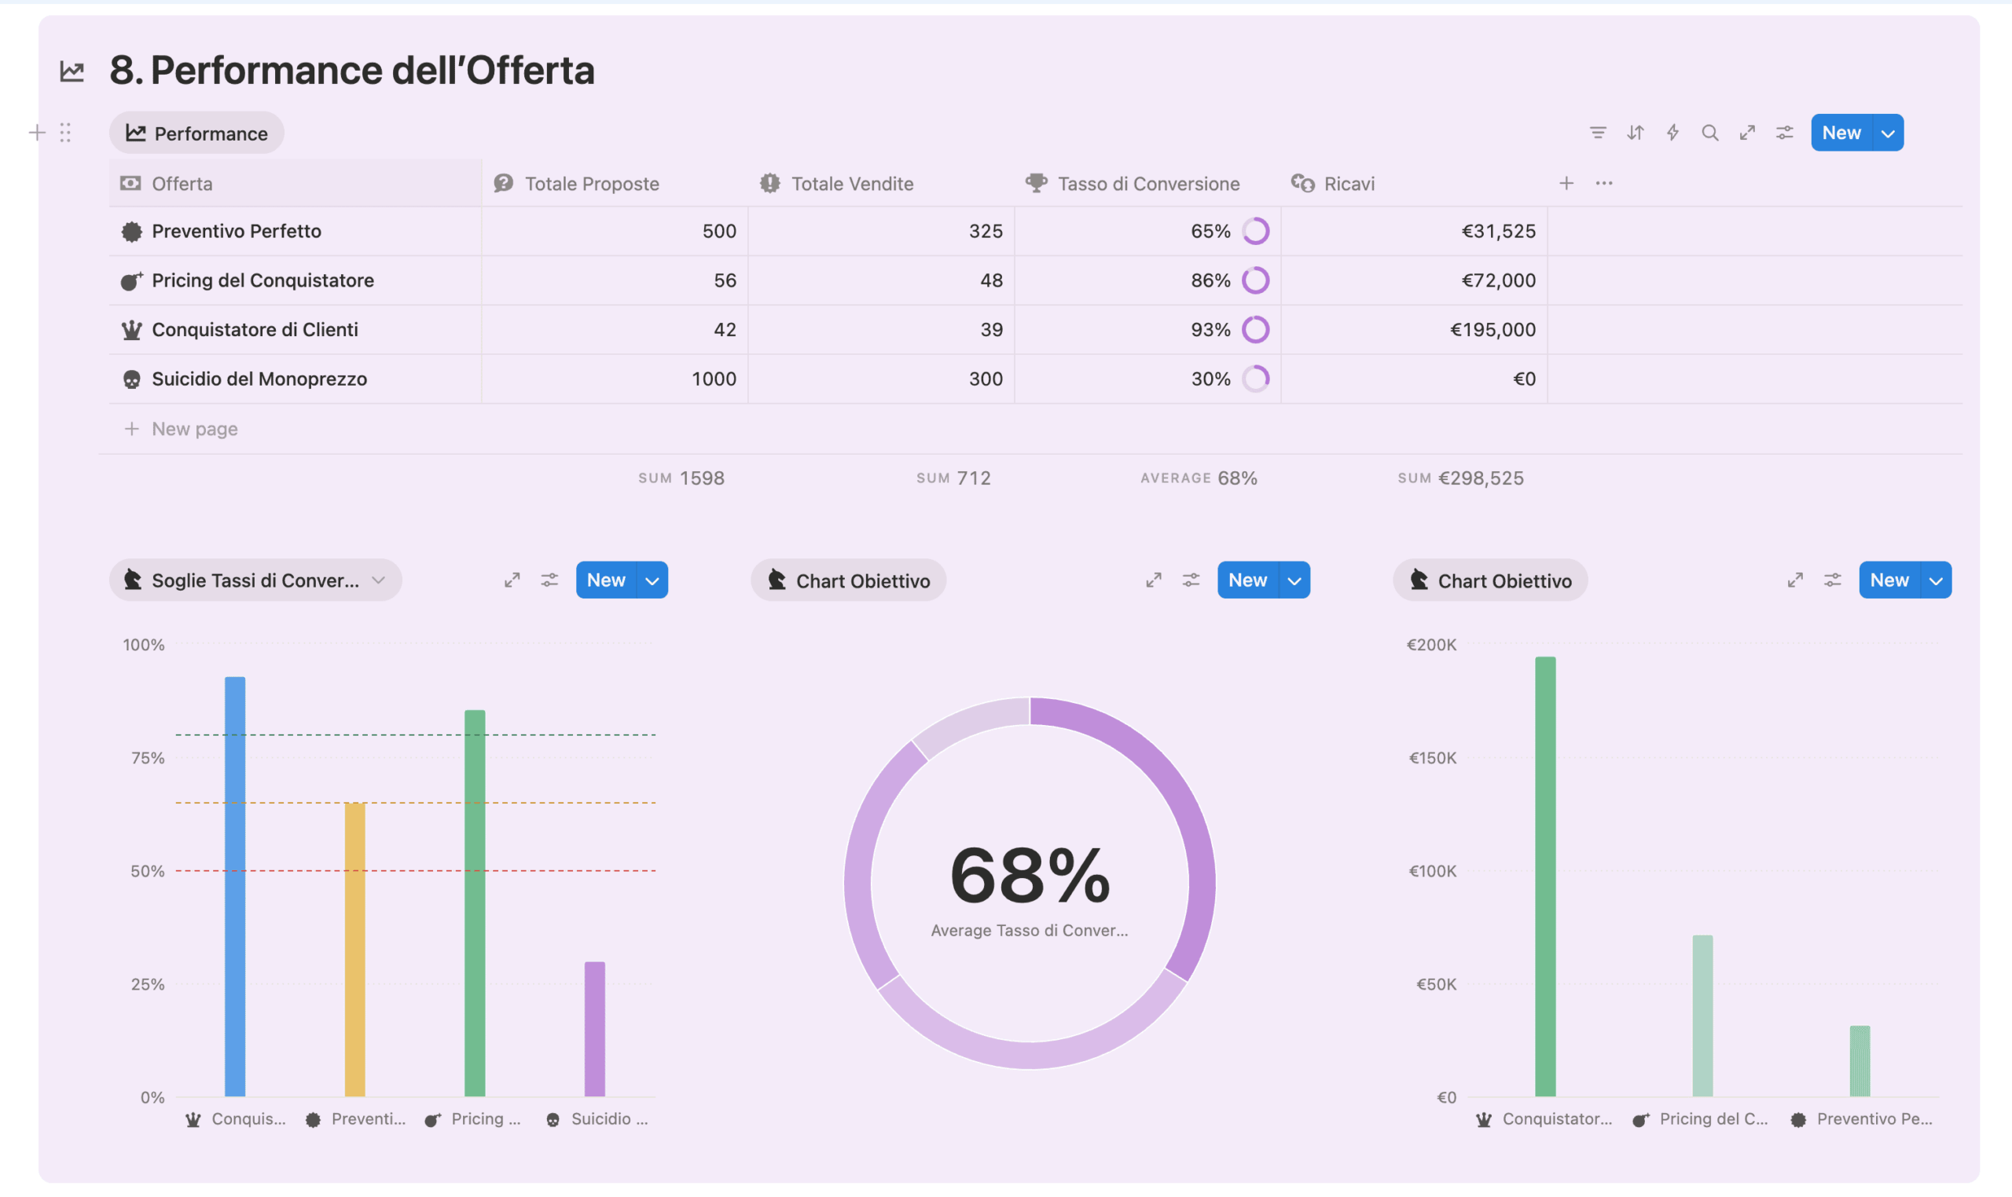
Task: Open the Conquistatore di Clienti row
Action: tap(254, 329)
